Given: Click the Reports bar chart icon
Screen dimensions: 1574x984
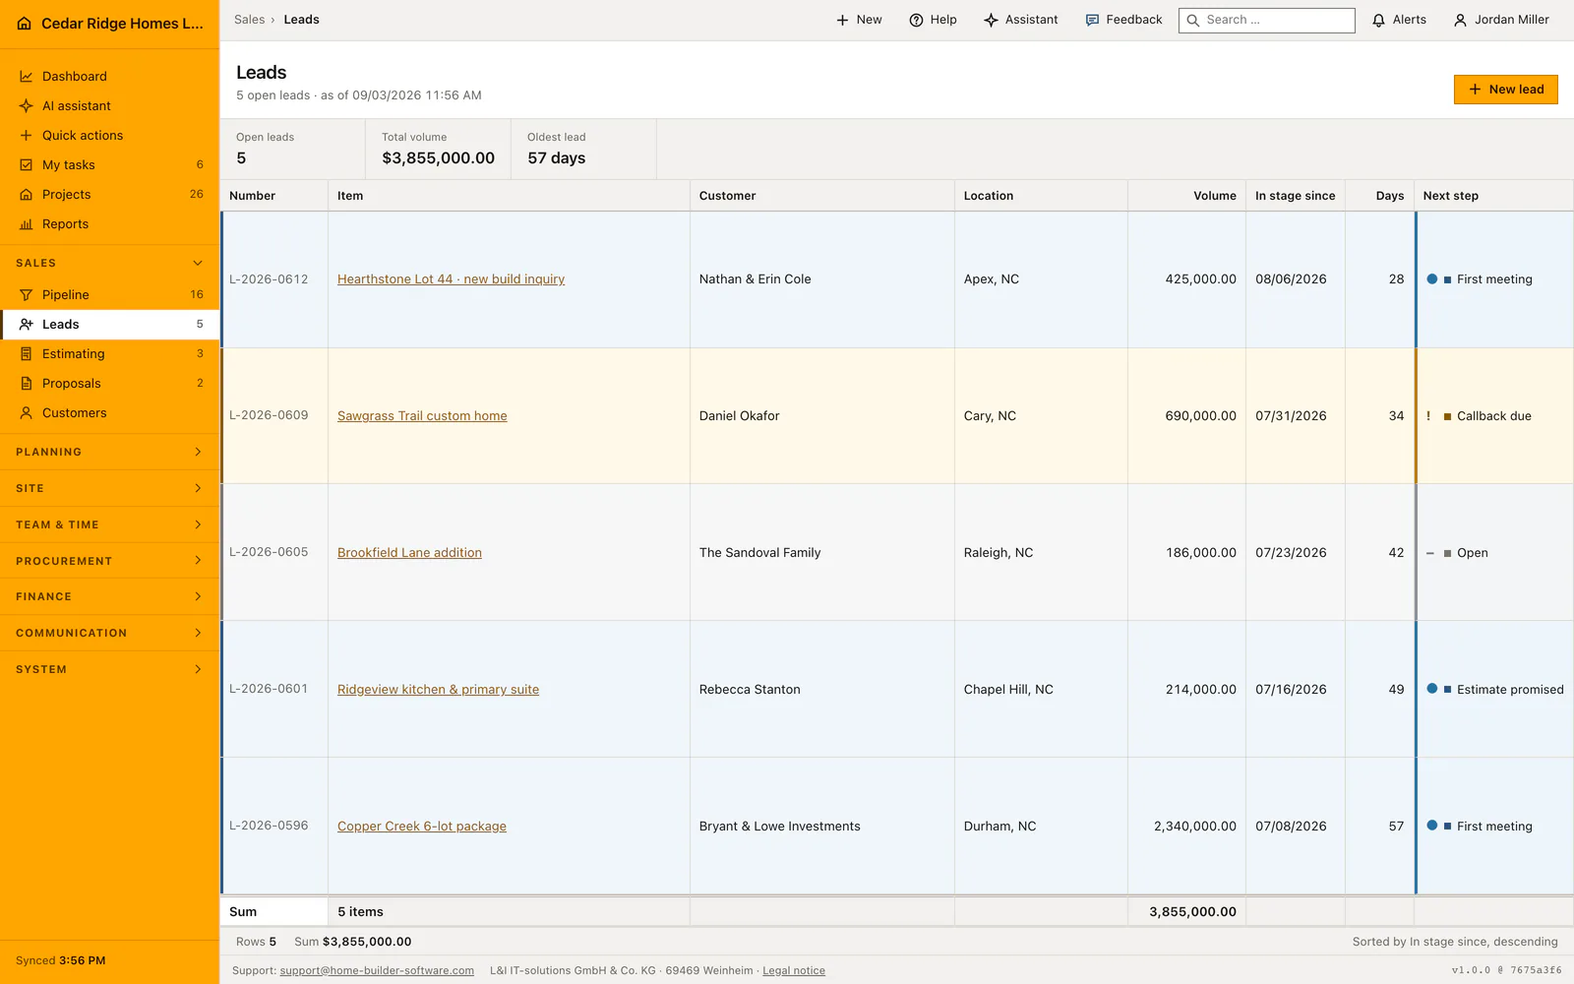Looking at the screenshot, I should tap(27, 223).
